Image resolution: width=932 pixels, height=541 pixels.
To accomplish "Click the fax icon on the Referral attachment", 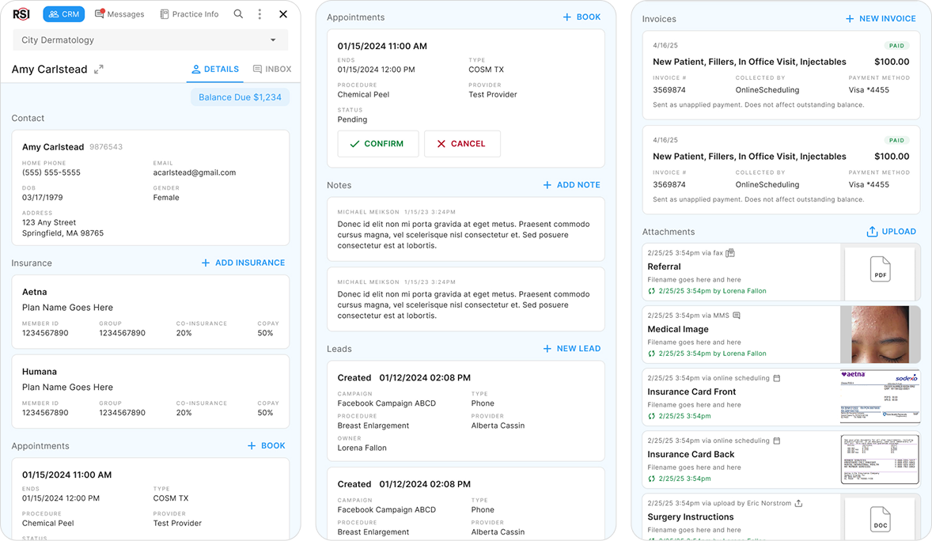I will tap(730, 253).
